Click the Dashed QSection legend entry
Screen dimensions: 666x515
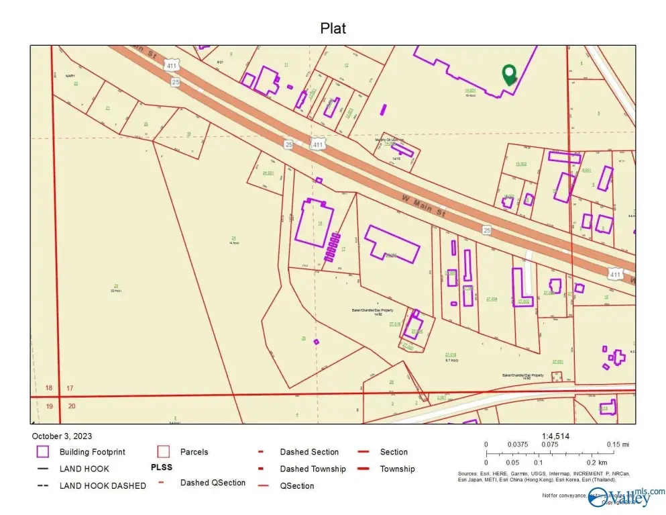click(x=212, y=482)
